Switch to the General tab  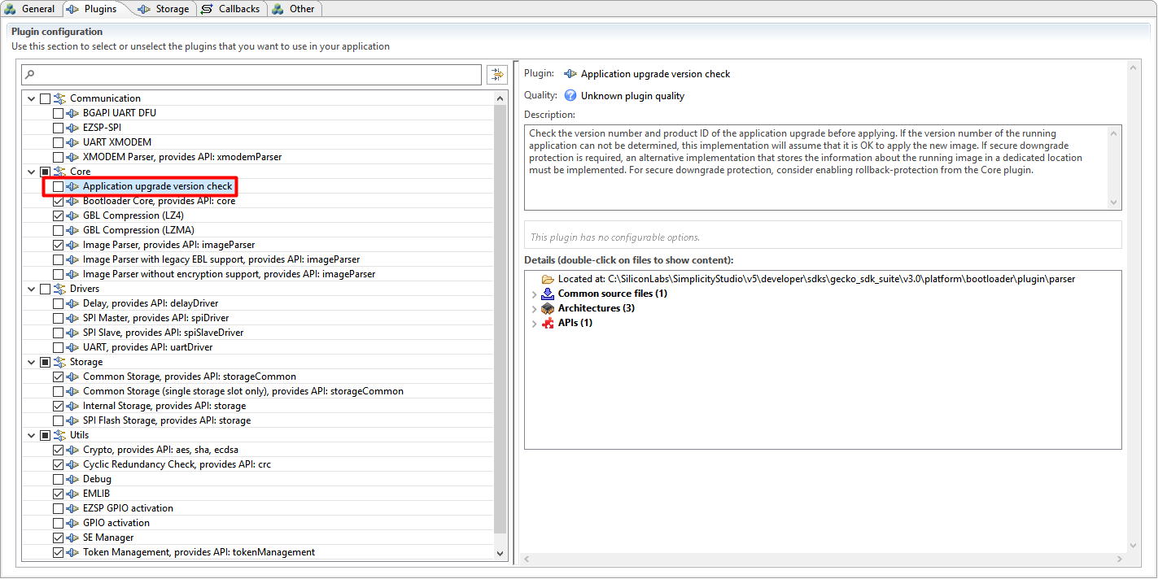pyautogui.click(x=30, y=9)
